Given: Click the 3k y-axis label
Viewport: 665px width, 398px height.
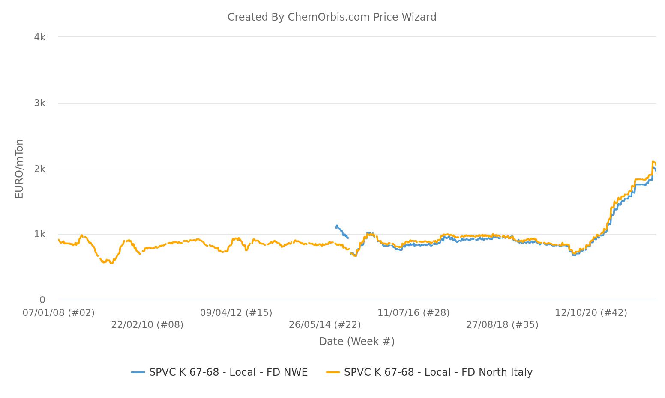Looking at the screenshot, I should (x=39, y=103).
